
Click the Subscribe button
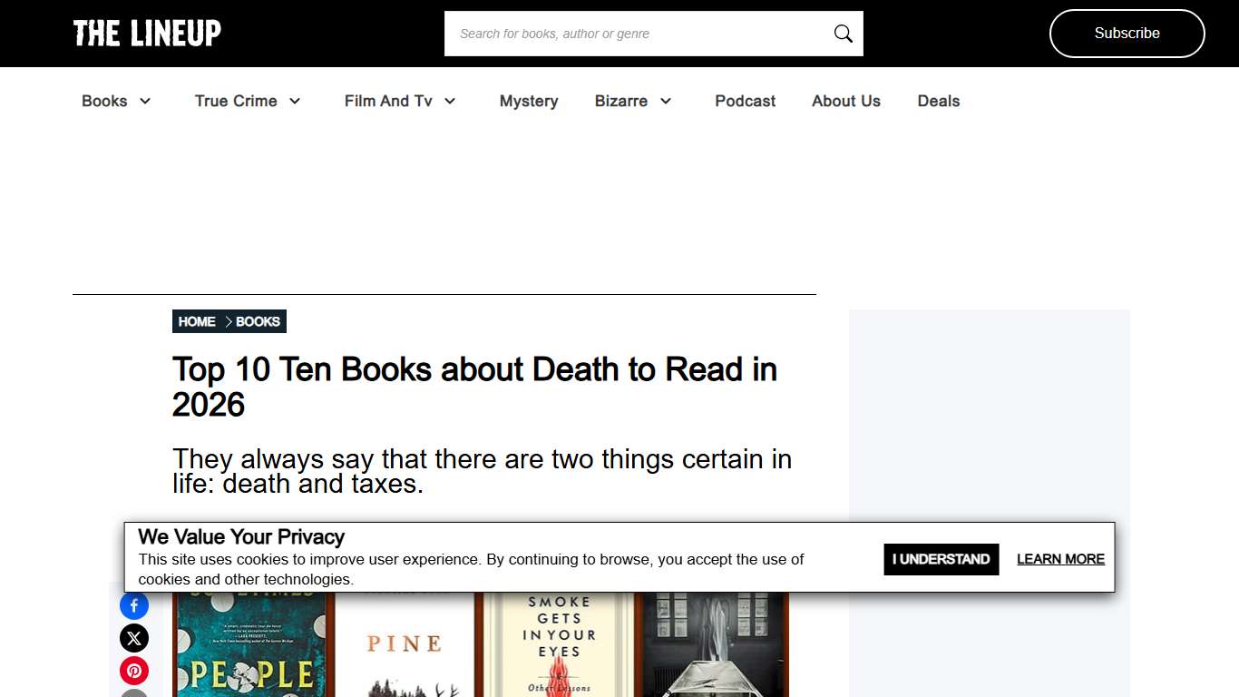(1127, 33)
